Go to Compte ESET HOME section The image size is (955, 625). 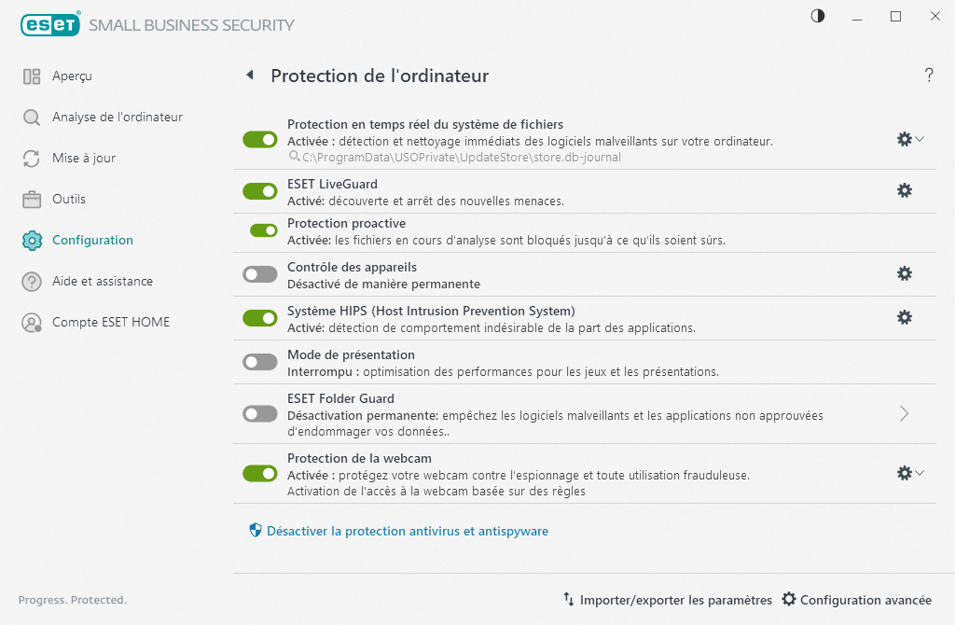click(x=31, y=322)
